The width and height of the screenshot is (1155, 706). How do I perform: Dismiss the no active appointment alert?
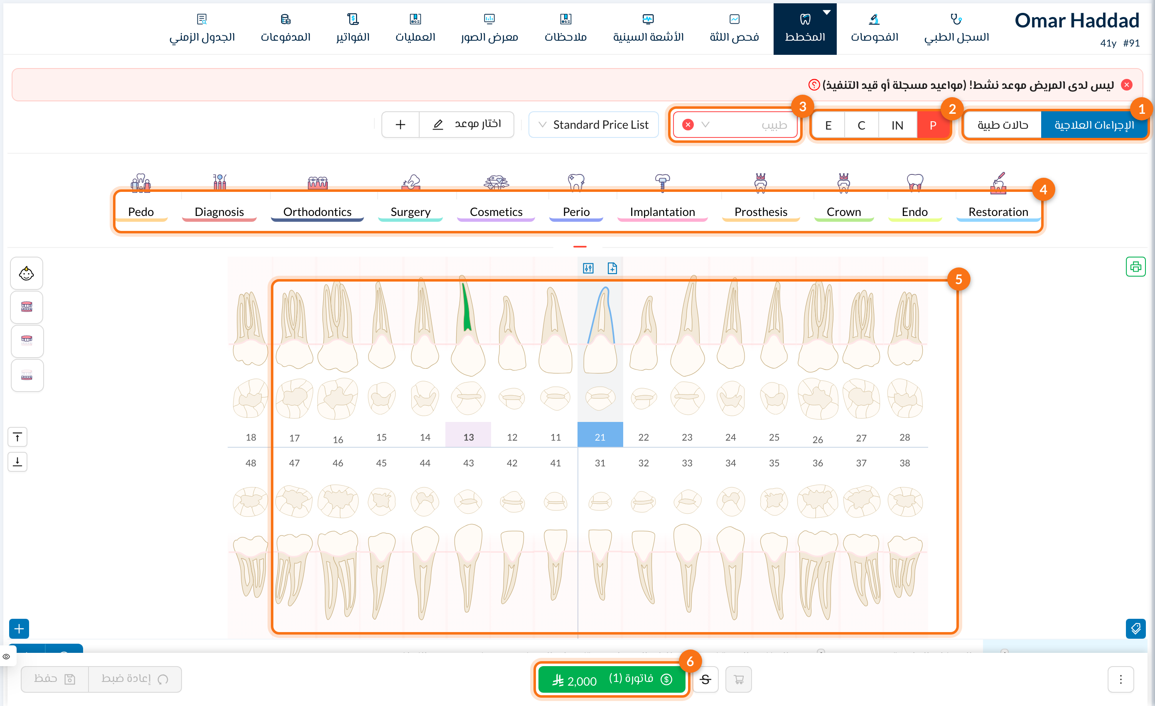click(x=1127, y=85)
